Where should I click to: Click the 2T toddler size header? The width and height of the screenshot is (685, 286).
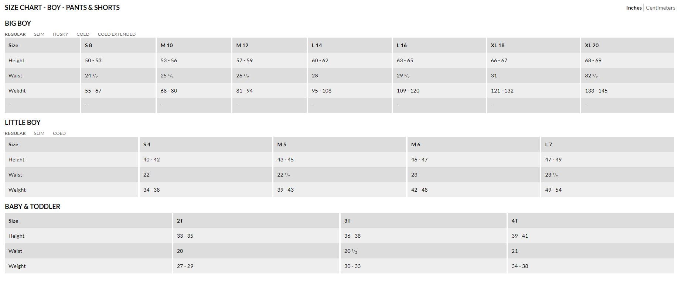pyautogui.click(x=180, y=221)
